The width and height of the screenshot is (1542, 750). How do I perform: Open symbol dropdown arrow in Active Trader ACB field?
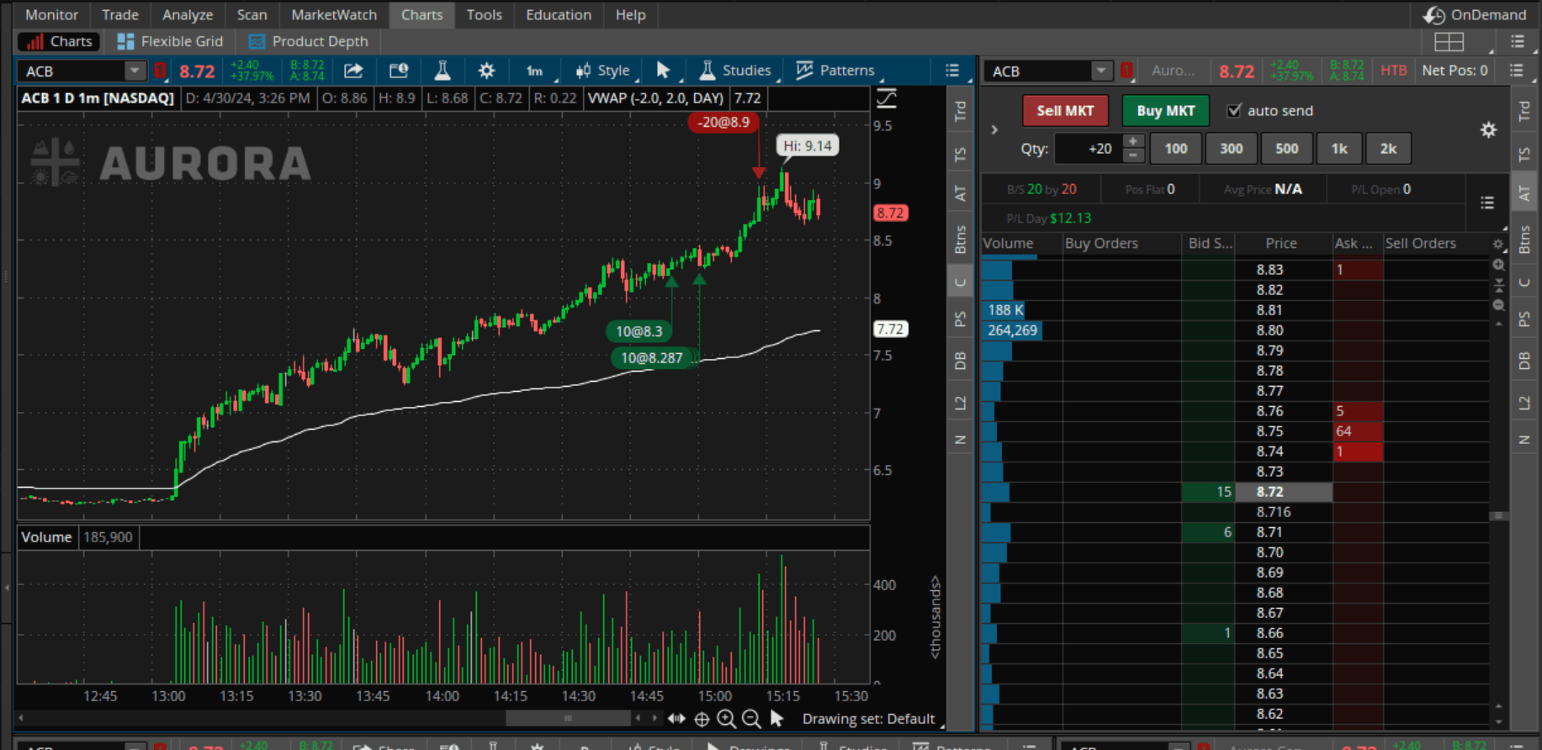[x=1100, y=71]
